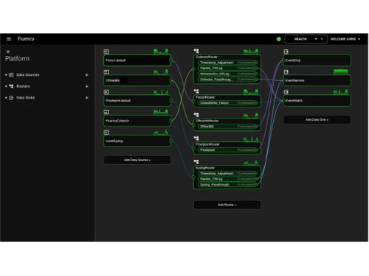The height and width of the screenshot is (276, 369).
Task: Select the Office365 data source node
Action: tap(137, 80)
